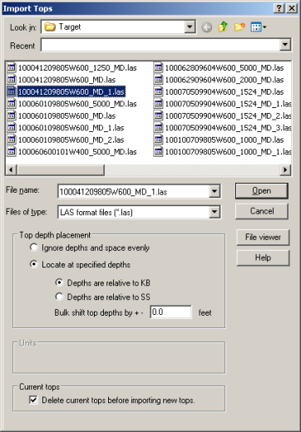Click icon of 100041209805W600_1250_MD.las
The width and height of the screenshot is (301, 432).
pyautogui.click(x=12, y=67)
